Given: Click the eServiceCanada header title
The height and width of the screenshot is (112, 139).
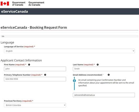Looking at the screenshot, I should coord(14,11).
